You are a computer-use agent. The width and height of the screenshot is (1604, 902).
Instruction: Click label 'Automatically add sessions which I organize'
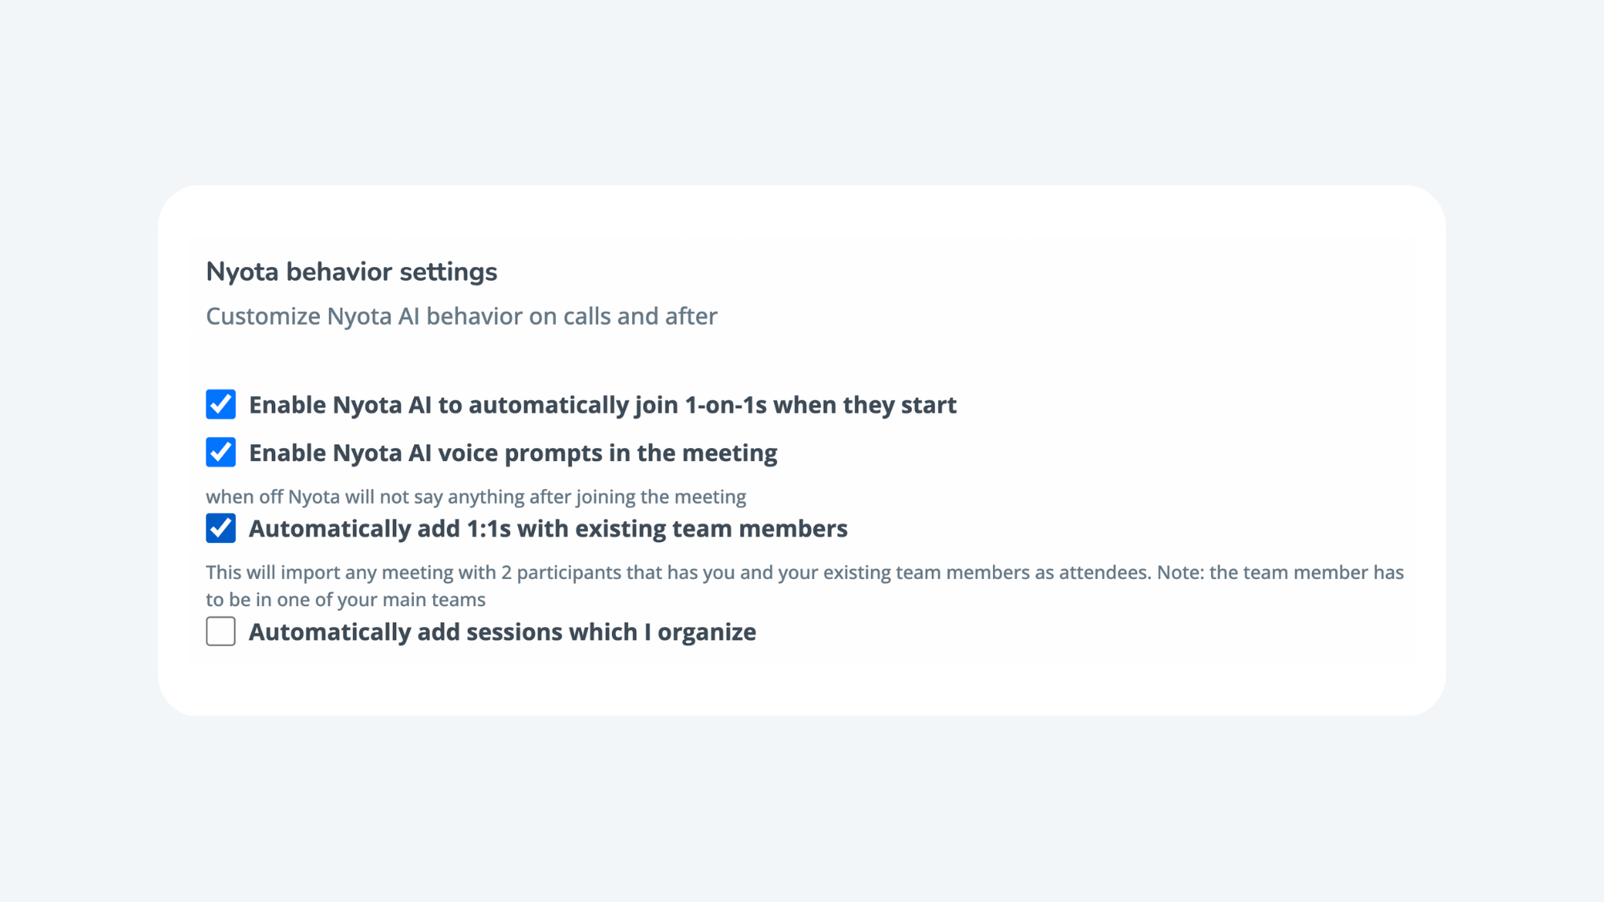click(502, 632)
